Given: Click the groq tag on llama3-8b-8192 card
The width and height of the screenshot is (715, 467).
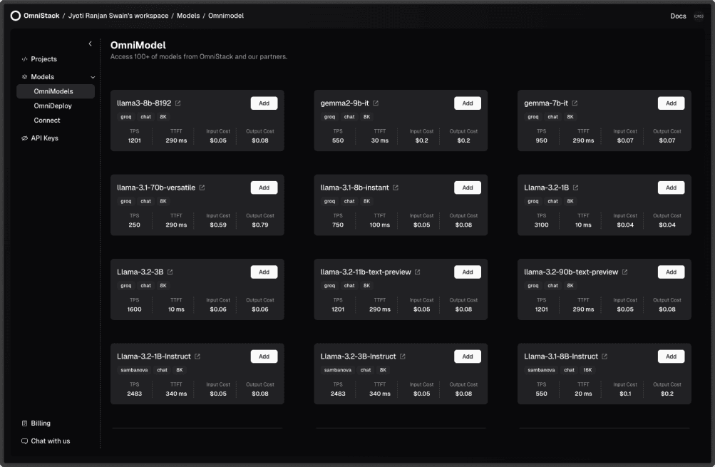Looking at the screenshot, I should click(x=126, y=117).
